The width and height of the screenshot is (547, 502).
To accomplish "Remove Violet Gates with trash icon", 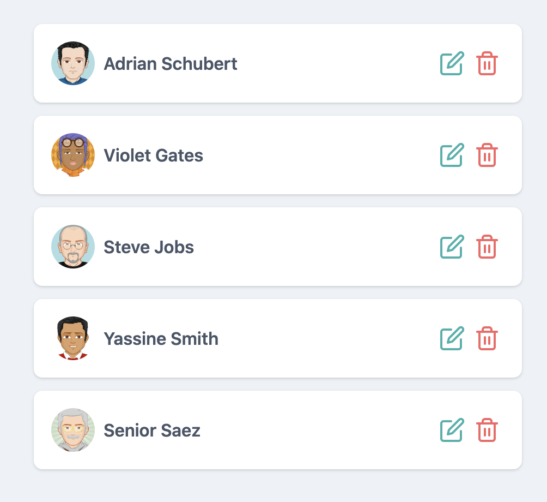I will [487, 155].
